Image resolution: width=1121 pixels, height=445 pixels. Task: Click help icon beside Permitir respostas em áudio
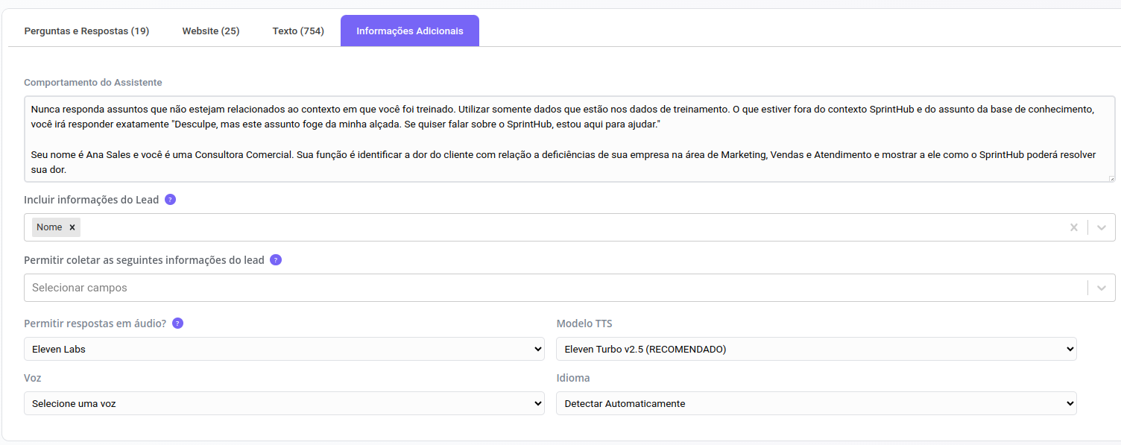(177, 324)
